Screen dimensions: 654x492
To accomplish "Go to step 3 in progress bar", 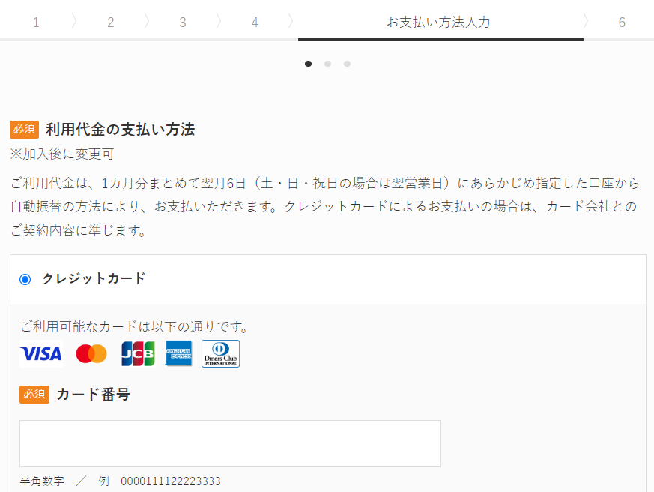I will (183, 22).
